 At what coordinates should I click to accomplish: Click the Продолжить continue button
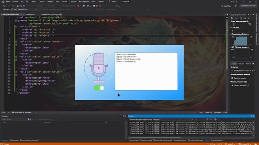pos(68,6)
